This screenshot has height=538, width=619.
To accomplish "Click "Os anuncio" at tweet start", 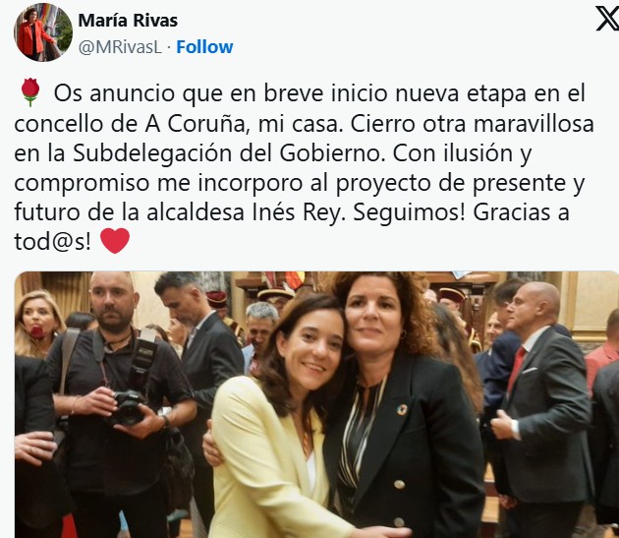I will (x=115, y=93).
